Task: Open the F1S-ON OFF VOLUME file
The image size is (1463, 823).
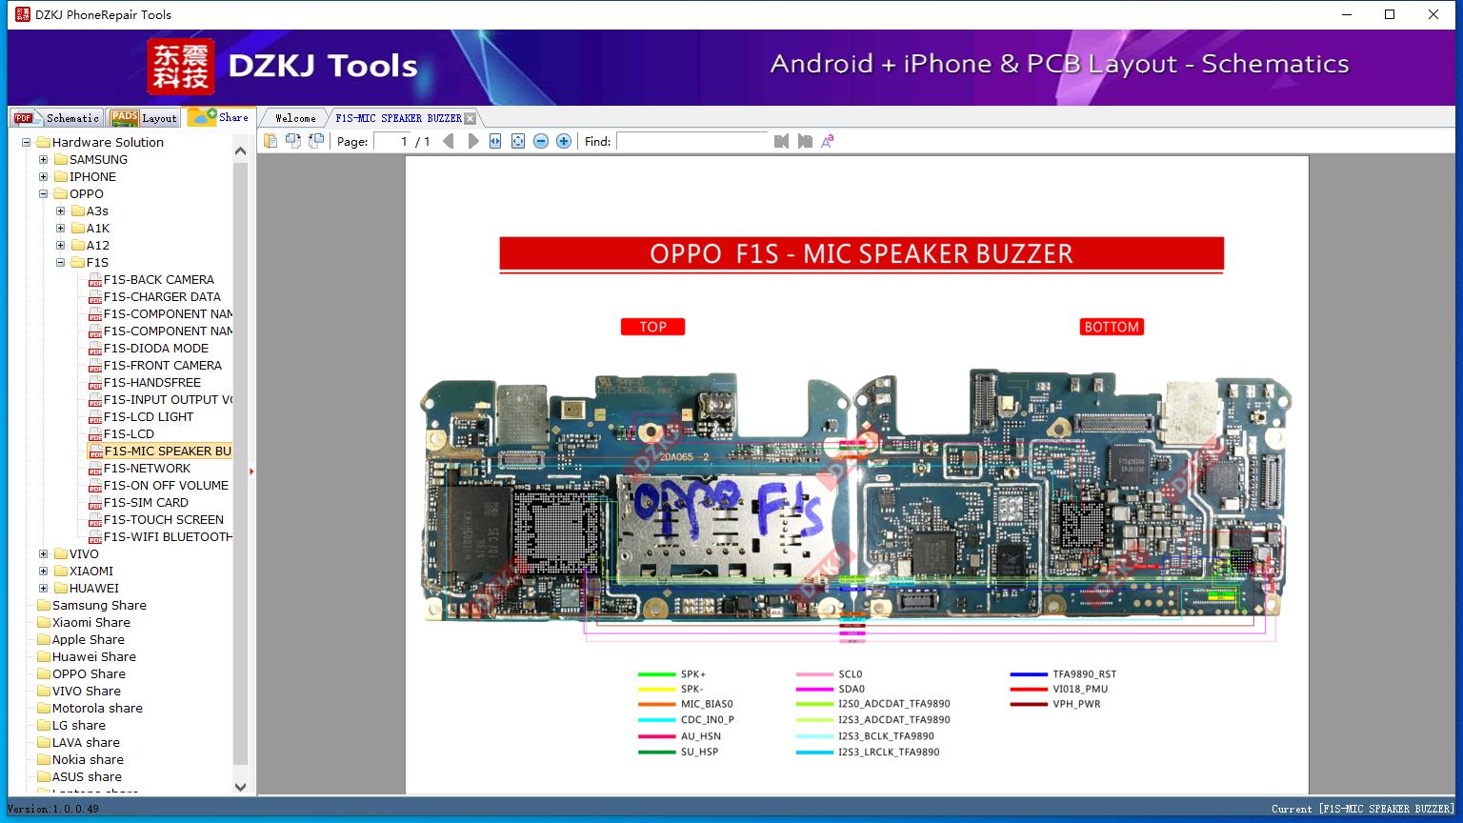Action: (x=166, y=486)
